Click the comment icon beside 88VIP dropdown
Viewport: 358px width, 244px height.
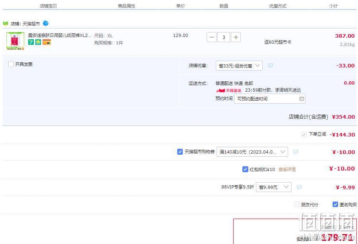[x=299, y=187]
